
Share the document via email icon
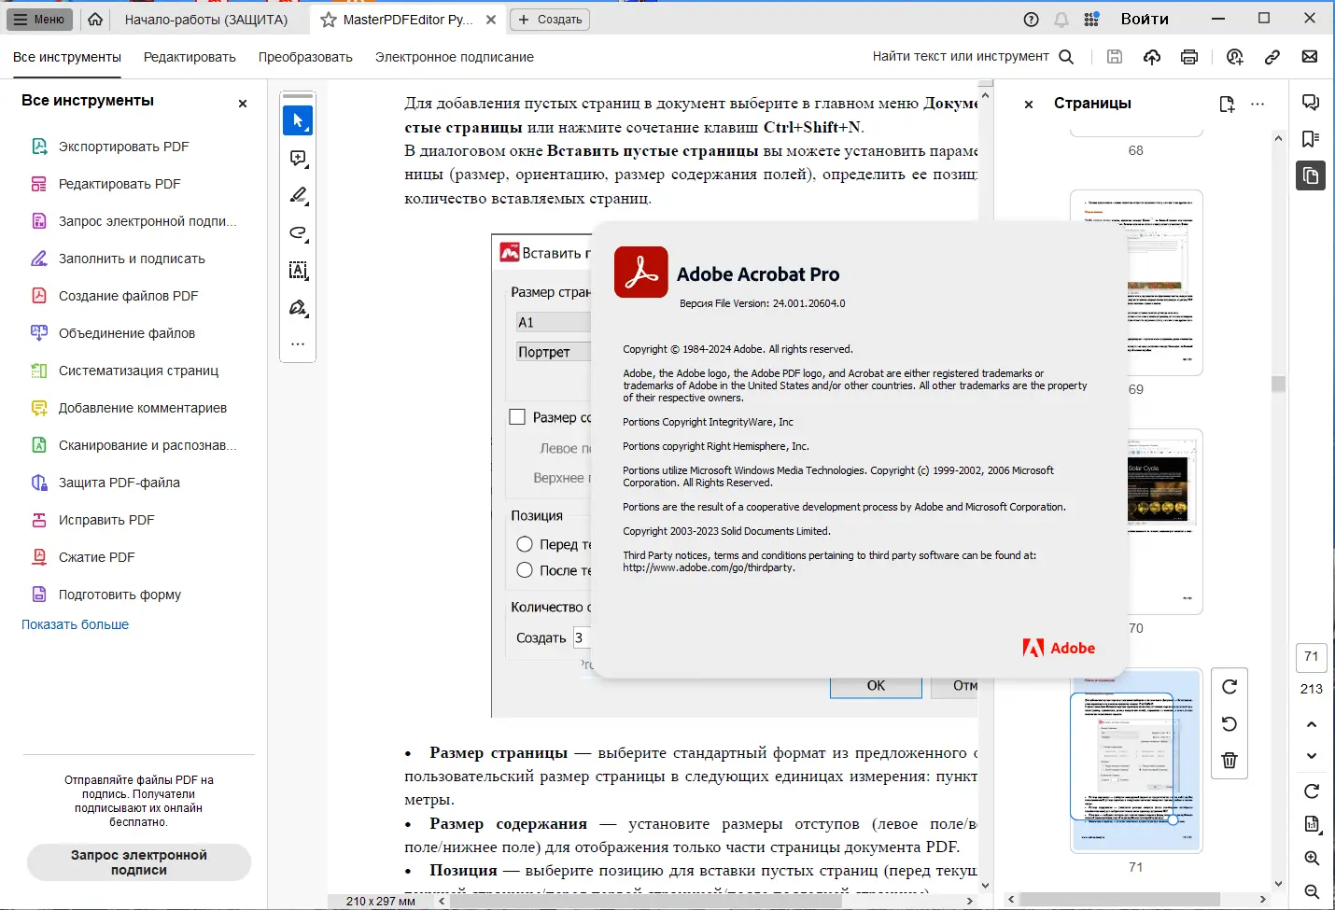pos(1310,57)
